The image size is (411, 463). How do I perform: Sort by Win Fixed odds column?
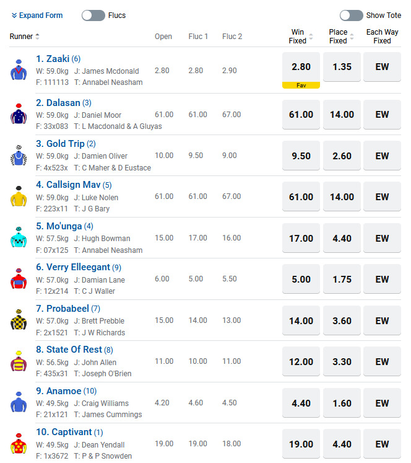pos(311,37)
